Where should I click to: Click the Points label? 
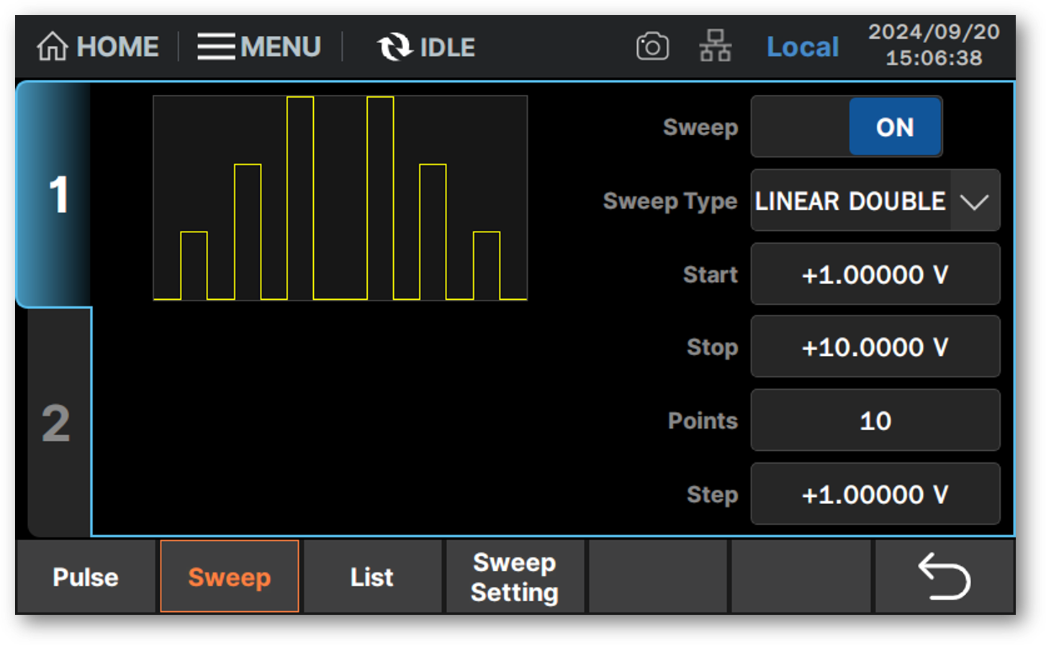[x=703, y=421]
